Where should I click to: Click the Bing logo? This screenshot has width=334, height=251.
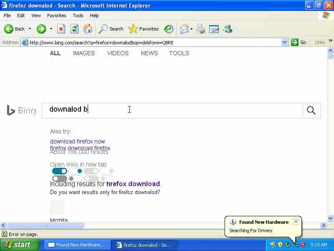point(22,110)
